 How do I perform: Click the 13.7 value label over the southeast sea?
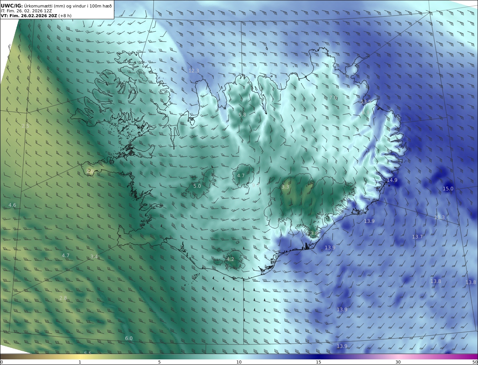click(x=418, y=237)
